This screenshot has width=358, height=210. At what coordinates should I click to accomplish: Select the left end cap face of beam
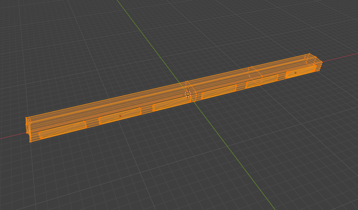[x=28, y=129]
